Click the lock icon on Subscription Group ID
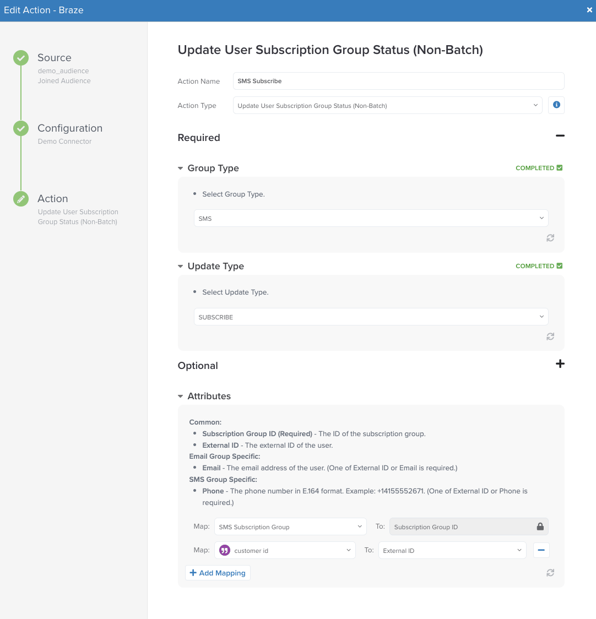Screen dimensions: 596x619 click(540, 526)
